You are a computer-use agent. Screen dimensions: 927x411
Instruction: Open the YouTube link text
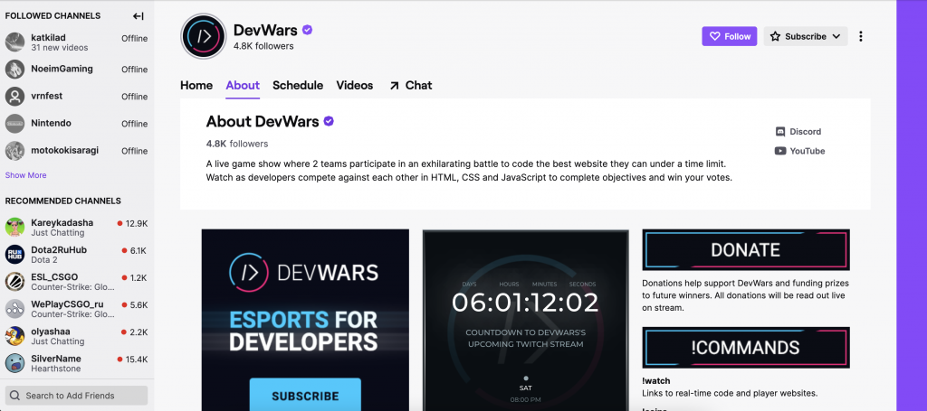tap(807, 151)
